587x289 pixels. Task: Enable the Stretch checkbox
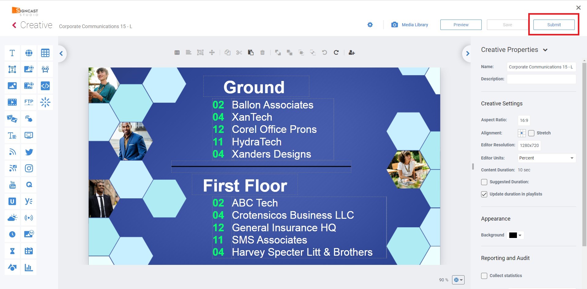(x=531, y=133)
